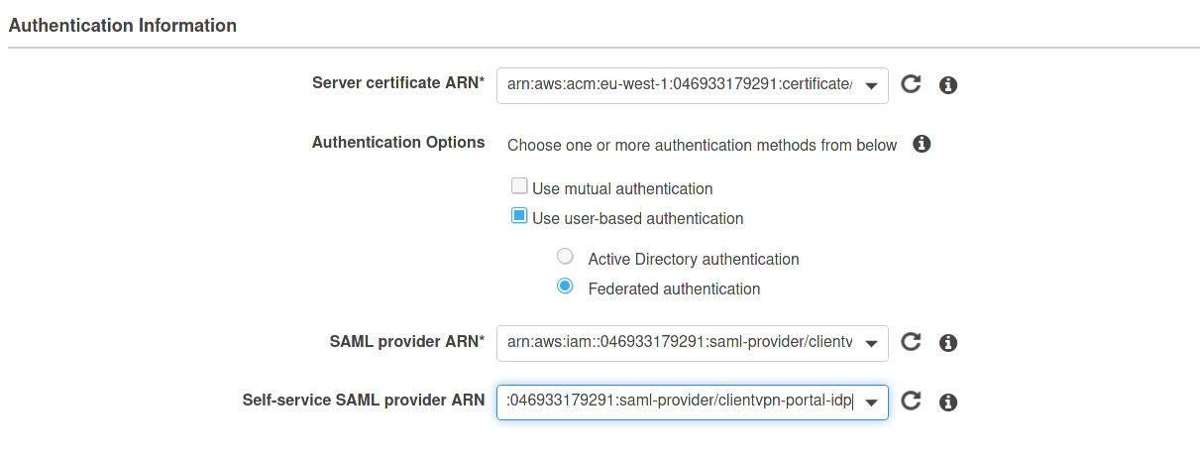Click the Authentication Information section heading

[x=123, y=26]
